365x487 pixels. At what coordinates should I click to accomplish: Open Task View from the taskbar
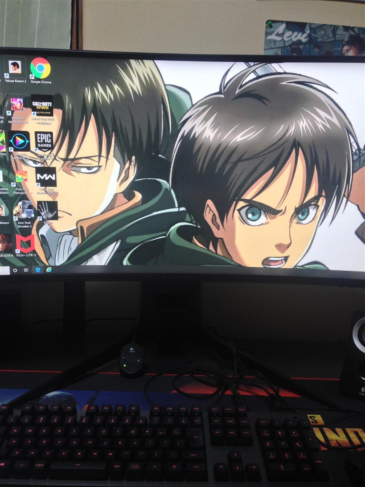pos(26,270)
